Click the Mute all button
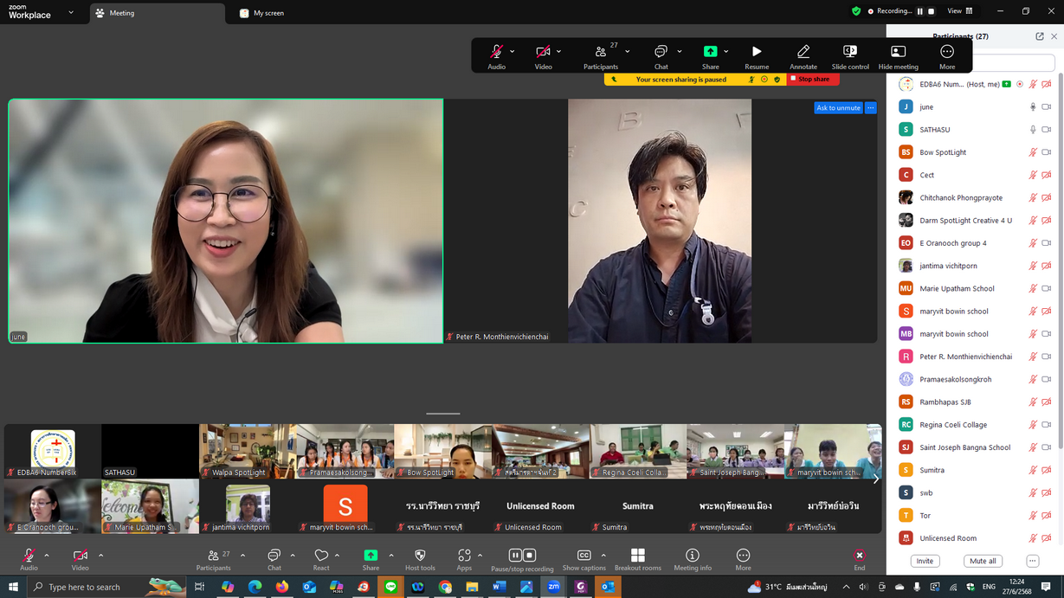Screen dimensions: 1064x598 [x=983, y=561]
